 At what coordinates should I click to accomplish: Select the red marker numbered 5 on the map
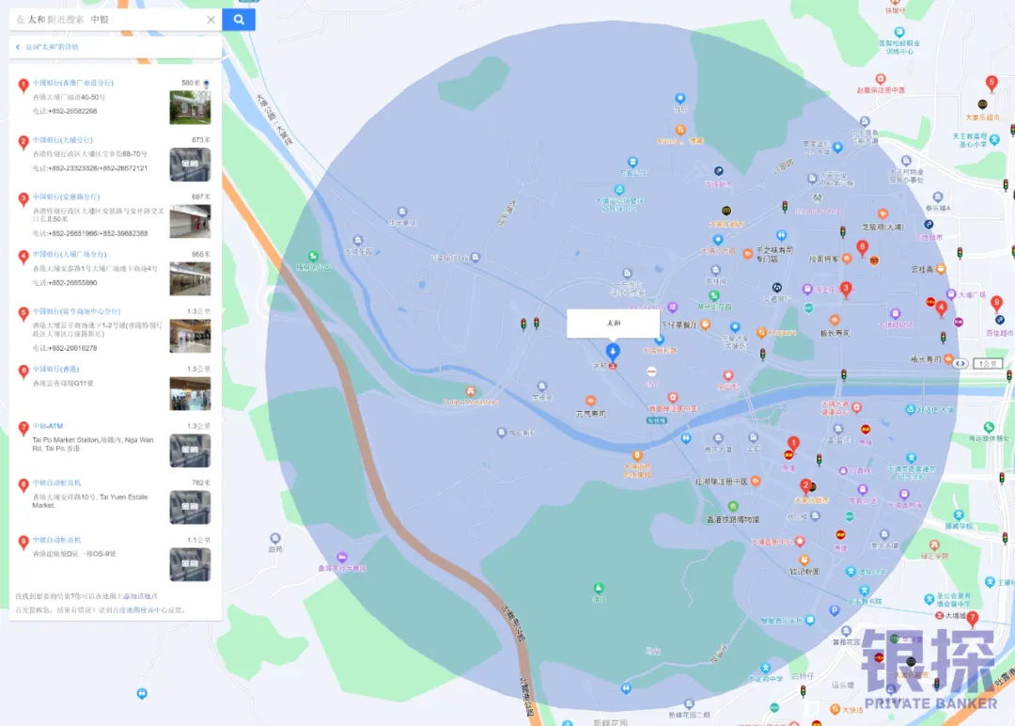click(992, 83)
